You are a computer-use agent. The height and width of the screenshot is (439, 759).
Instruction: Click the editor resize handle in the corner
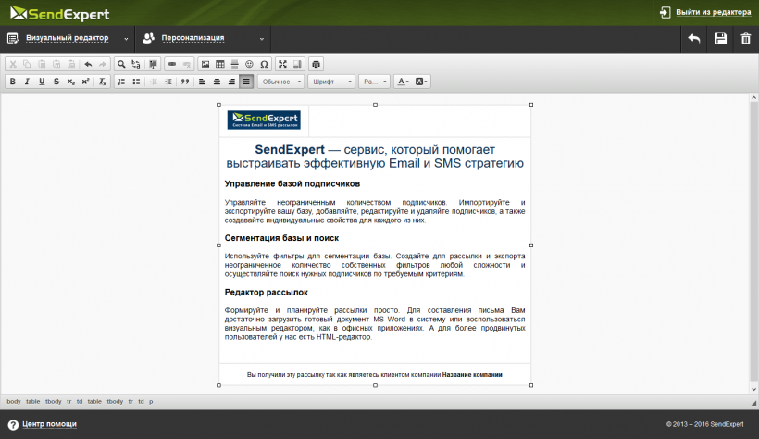pos(753,403)
